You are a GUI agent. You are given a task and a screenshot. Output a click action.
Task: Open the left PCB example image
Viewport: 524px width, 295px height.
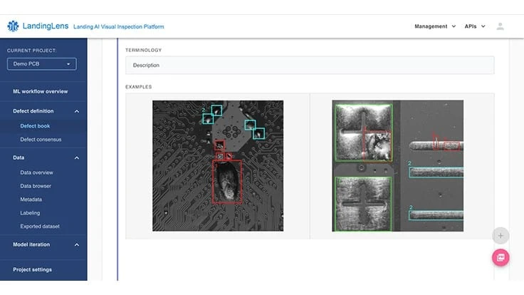point(218,165)
